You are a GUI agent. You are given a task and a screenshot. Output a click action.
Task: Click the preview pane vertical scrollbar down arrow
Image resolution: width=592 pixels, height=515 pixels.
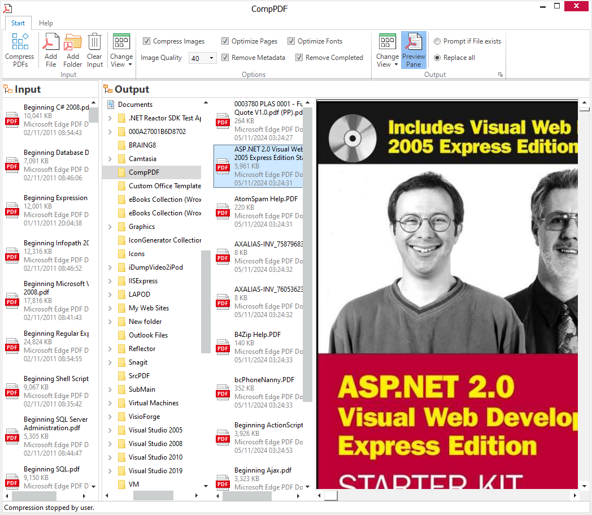point(583,486)
